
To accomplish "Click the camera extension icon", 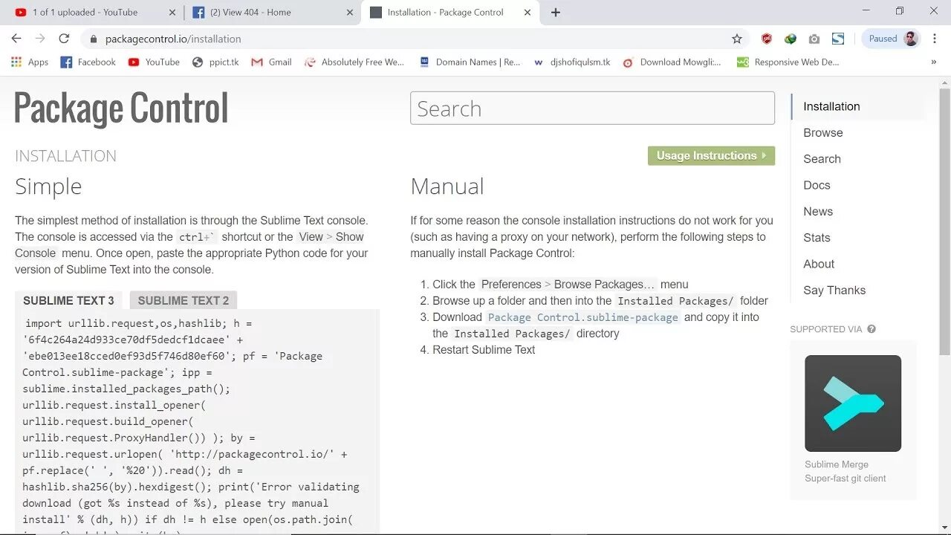I will click(x=814, y=39).
